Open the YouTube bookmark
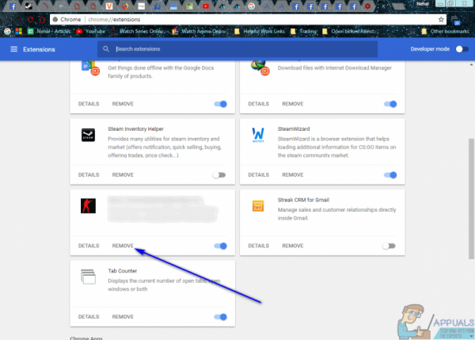 pyautogui.click(x=90, y=31)
